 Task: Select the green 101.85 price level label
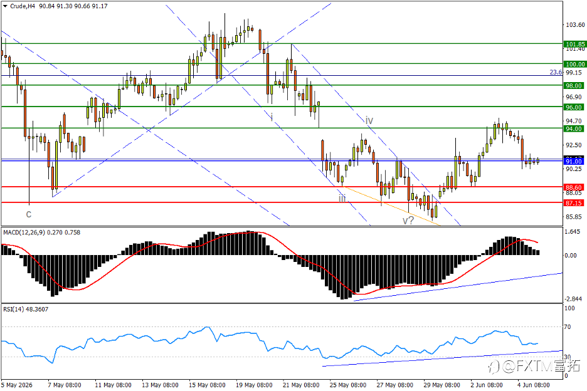pyautogui.click(x=574, y=44)
